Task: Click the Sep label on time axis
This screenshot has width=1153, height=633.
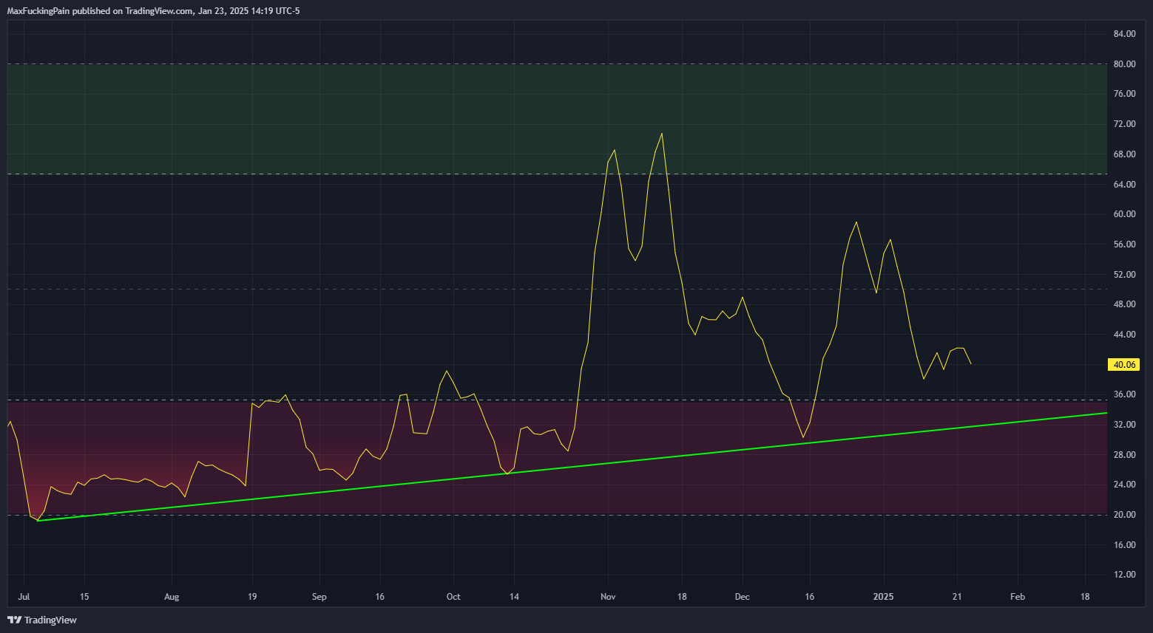Action: 319,597
